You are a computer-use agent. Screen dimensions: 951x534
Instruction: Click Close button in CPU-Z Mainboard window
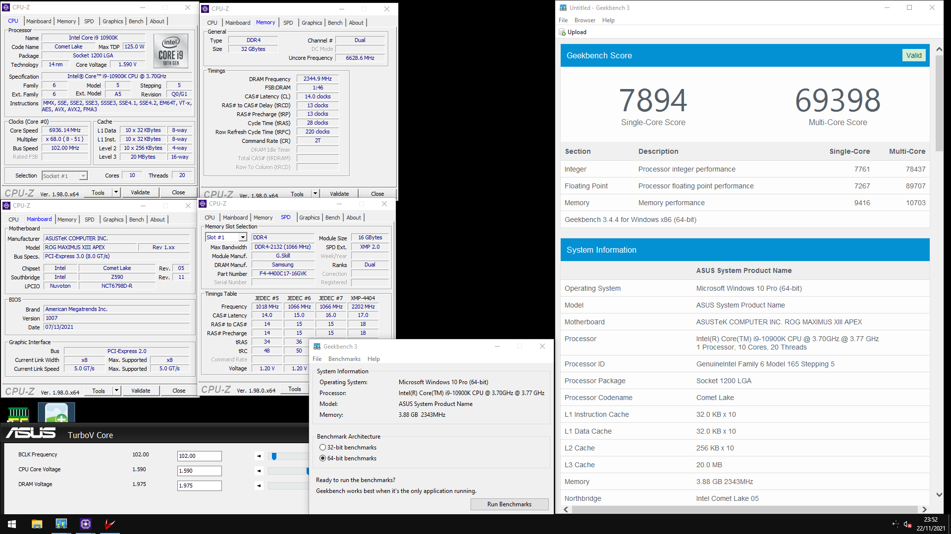179,391
